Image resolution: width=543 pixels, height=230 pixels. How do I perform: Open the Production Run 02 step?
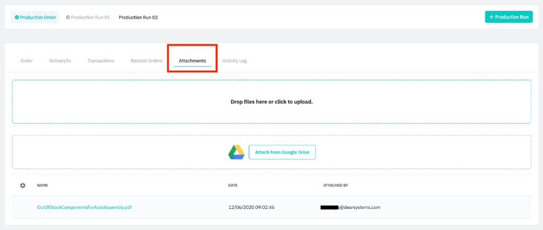pyautogui.click(x=138, y=17)
